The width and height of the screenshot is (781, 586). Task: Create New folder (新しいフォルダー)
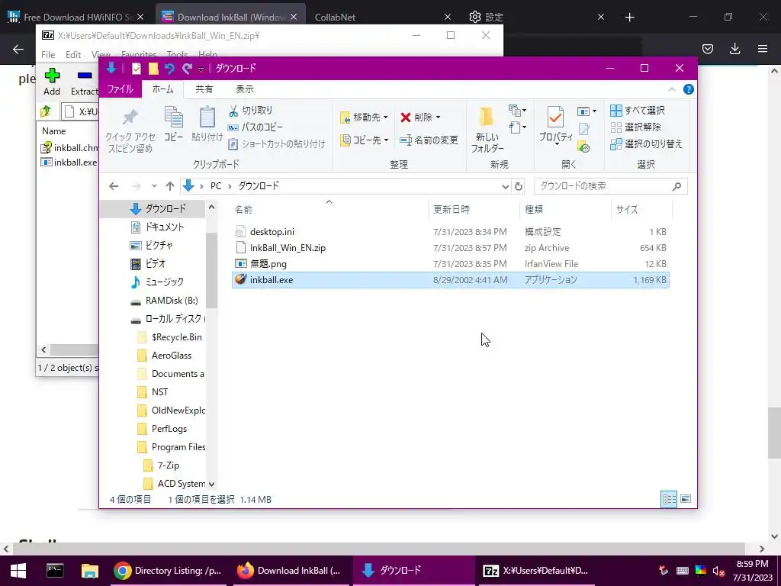pyautogui.click(x=487, y=130)
